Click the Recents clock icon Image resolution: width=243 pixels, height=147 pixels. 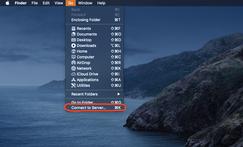73,28
